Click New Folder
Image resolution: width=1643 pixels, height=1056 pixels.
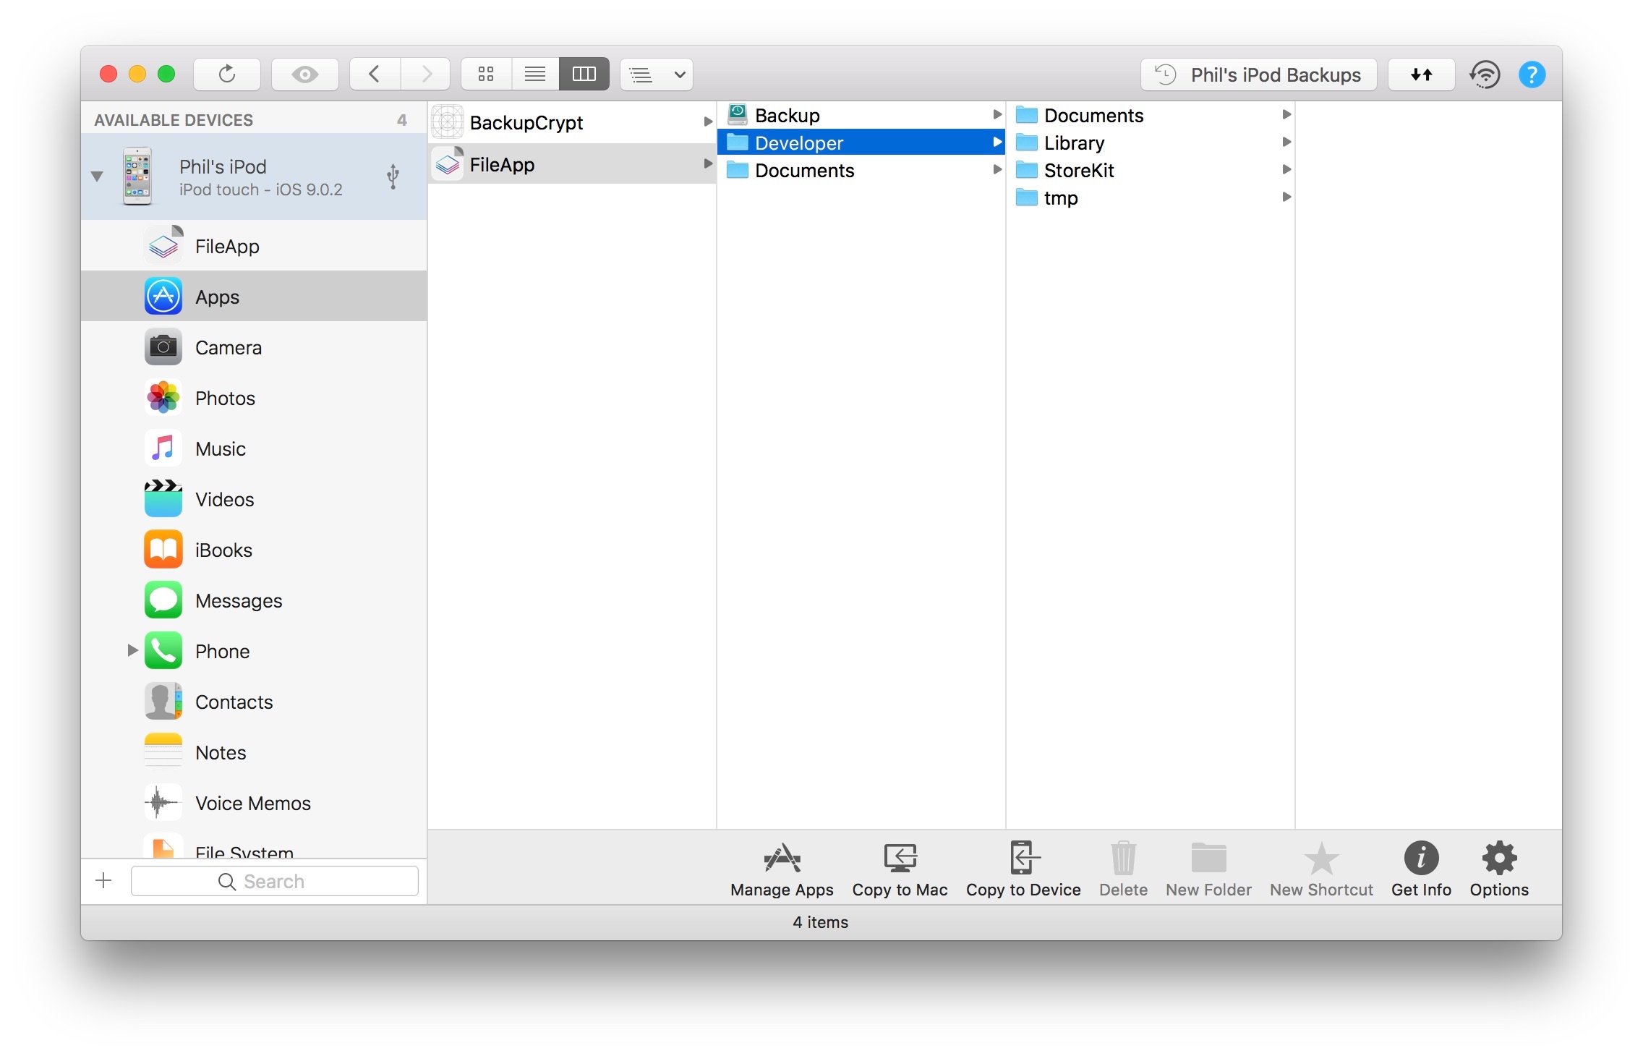point(1208,869)
